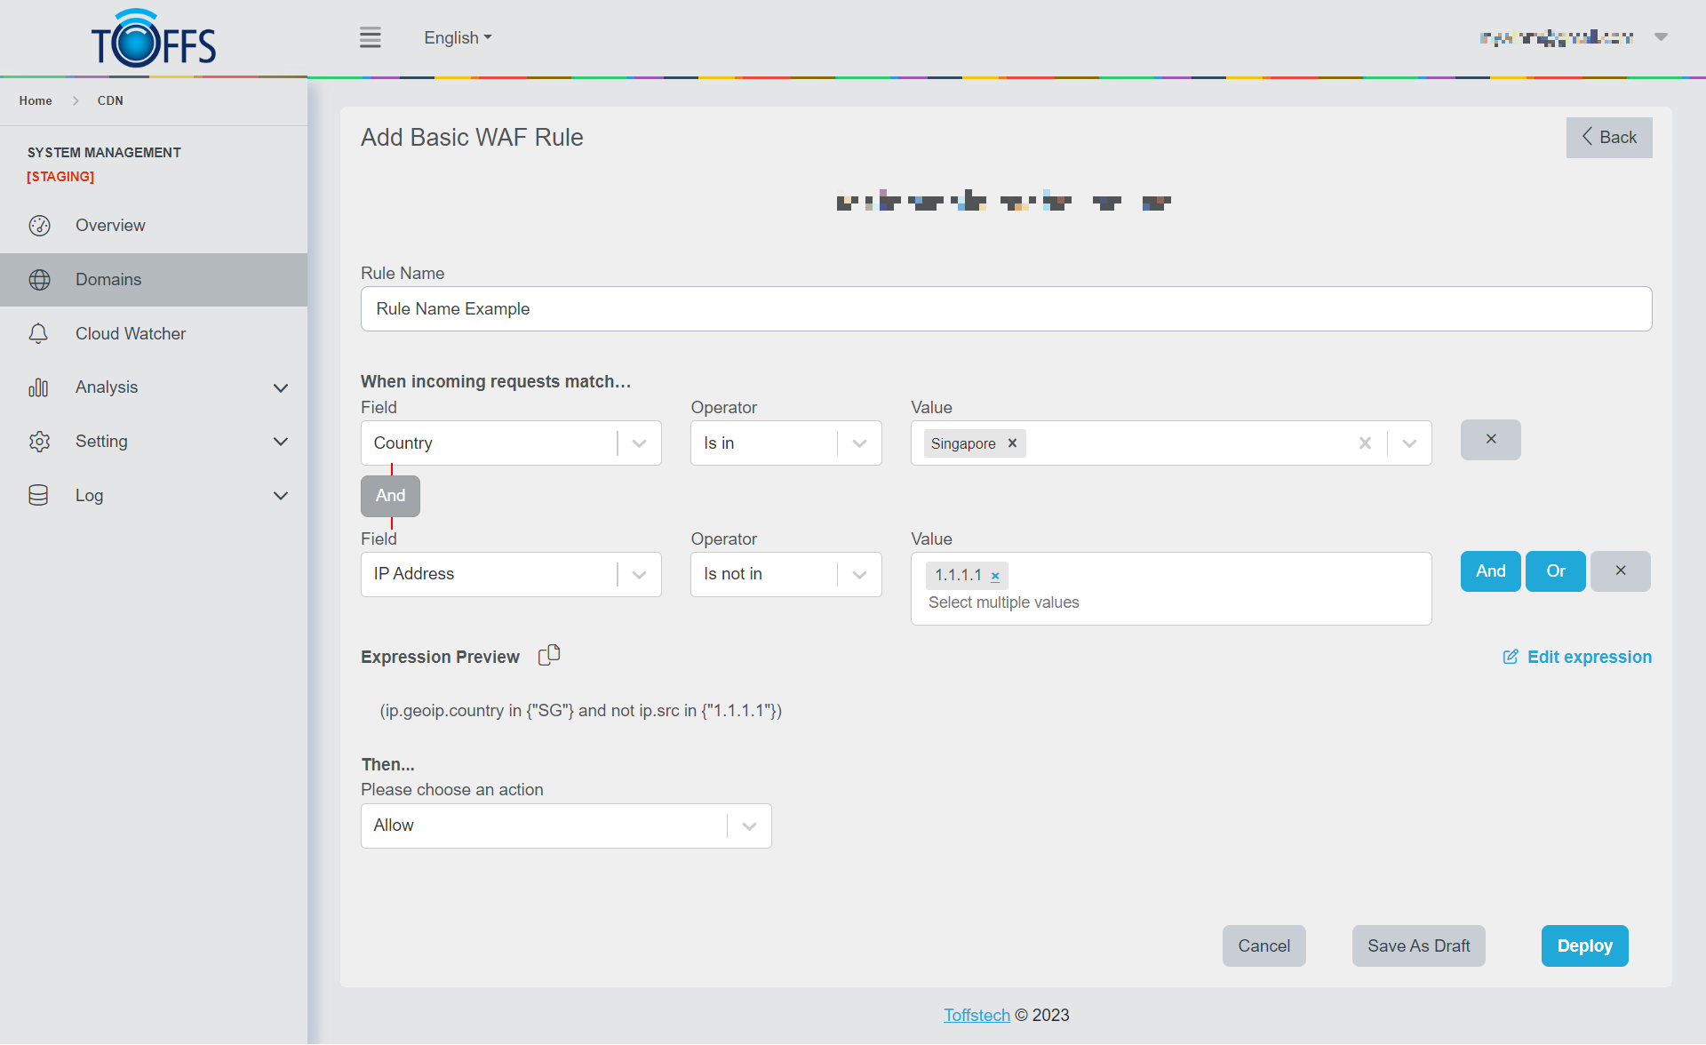Copy expression preview to clipboard

[x=549, y=655]
